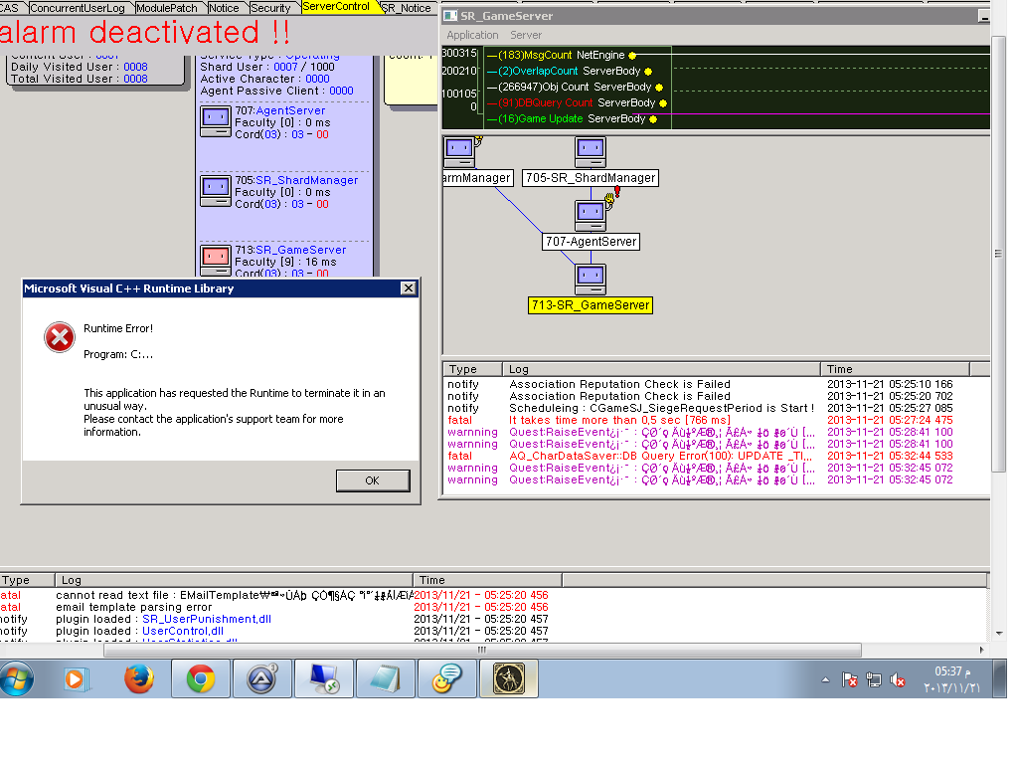
Task: Open the Notice tab
Action: tap(224, 8)
